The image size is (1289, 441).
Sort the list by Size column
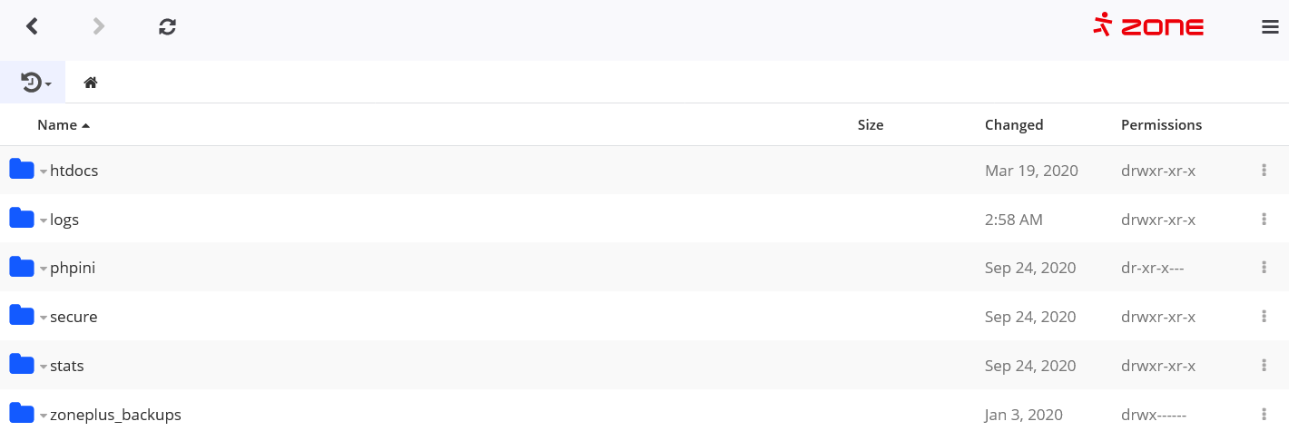pyautogui.click(x=870, y=124)
